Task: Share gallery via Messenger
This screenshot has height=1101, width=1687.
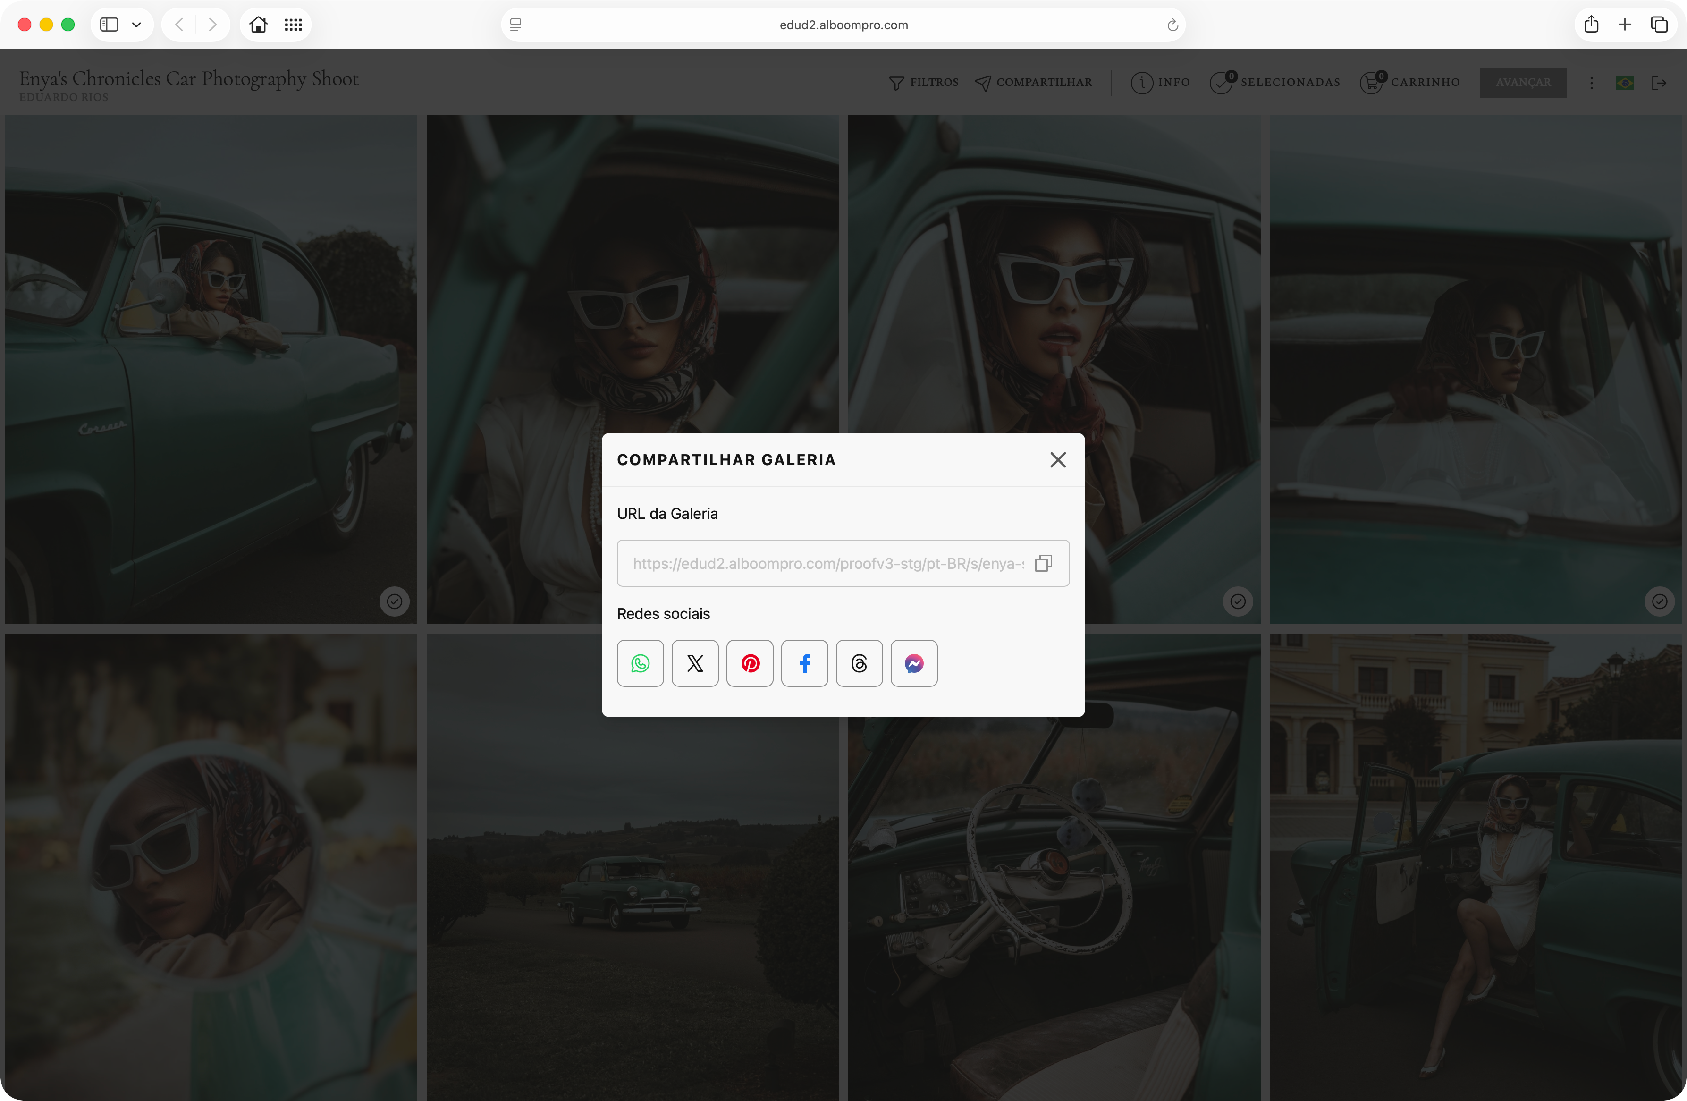Action: (x=914, y=664)
